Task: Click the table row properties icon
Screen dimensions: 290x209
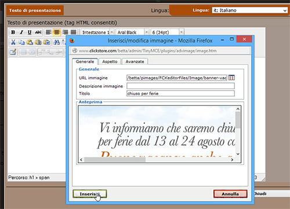Action: click(23, 52)
